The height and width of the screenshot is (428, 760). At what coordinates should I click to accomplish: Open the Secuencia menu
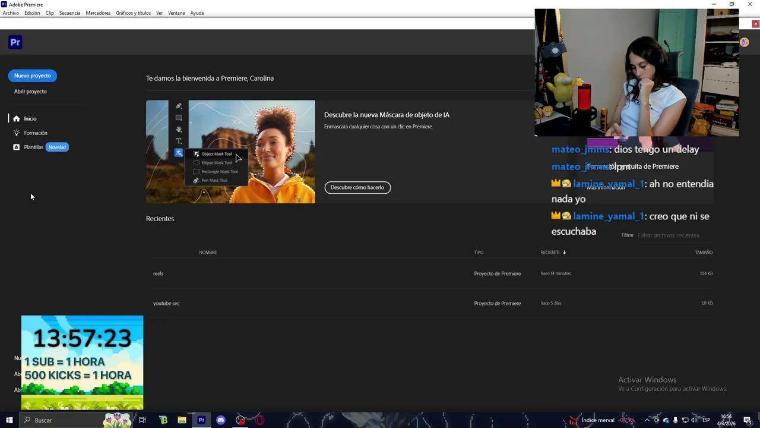69,13
